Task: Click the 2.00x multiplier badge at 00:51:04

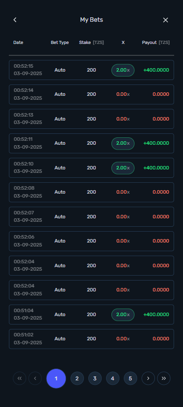Action: [123, 315]
